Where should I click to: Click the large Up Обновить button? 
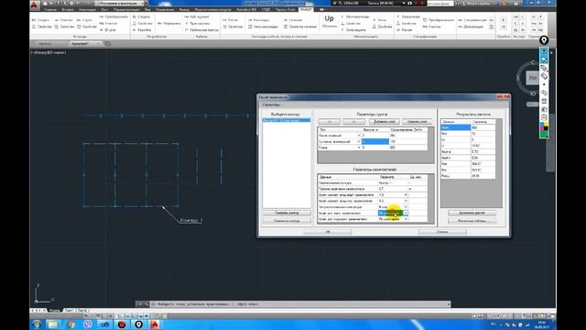coord(330,21)
